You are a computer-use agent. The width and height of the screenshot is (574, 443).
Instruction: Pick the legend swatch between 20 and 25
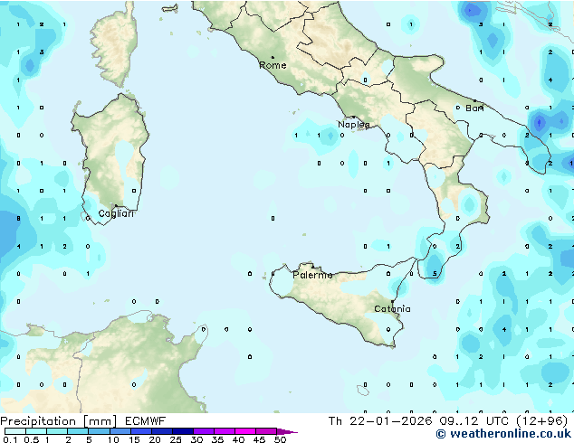pyautogui.click(x=161, y=431)
